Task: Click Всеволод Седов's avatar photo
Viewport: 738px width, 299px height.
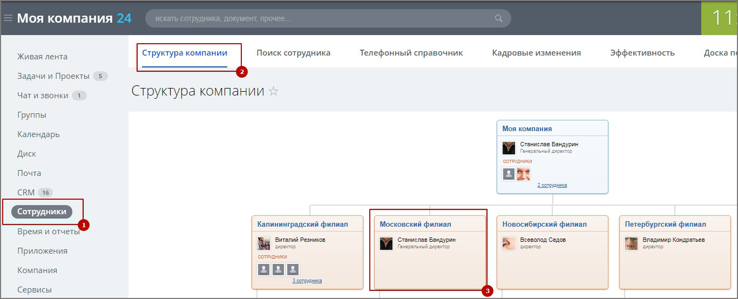Action: click(x=509, y=243)
